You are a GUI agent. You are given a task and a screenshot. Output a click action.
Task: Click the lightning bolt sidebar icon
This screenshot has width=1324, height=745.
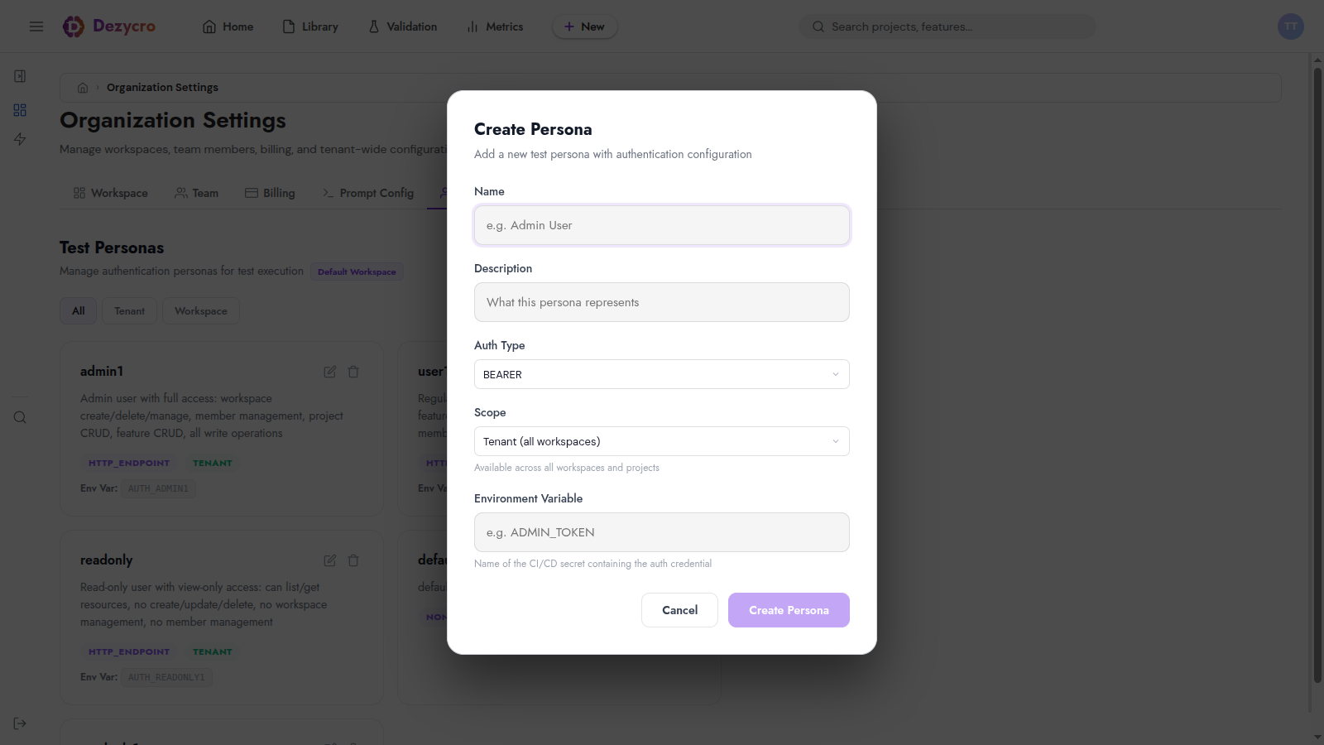[x=20, y=139]
